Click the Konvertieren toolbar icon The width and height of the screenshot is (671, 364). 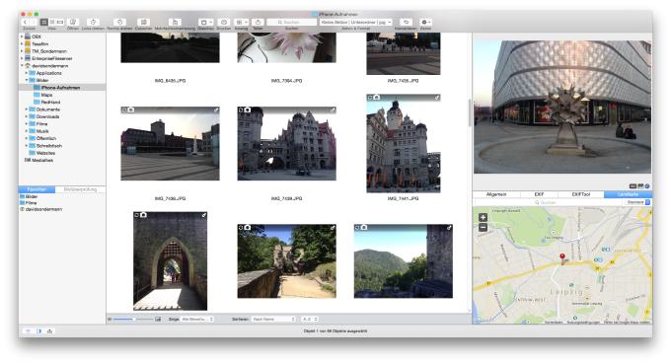406,22
